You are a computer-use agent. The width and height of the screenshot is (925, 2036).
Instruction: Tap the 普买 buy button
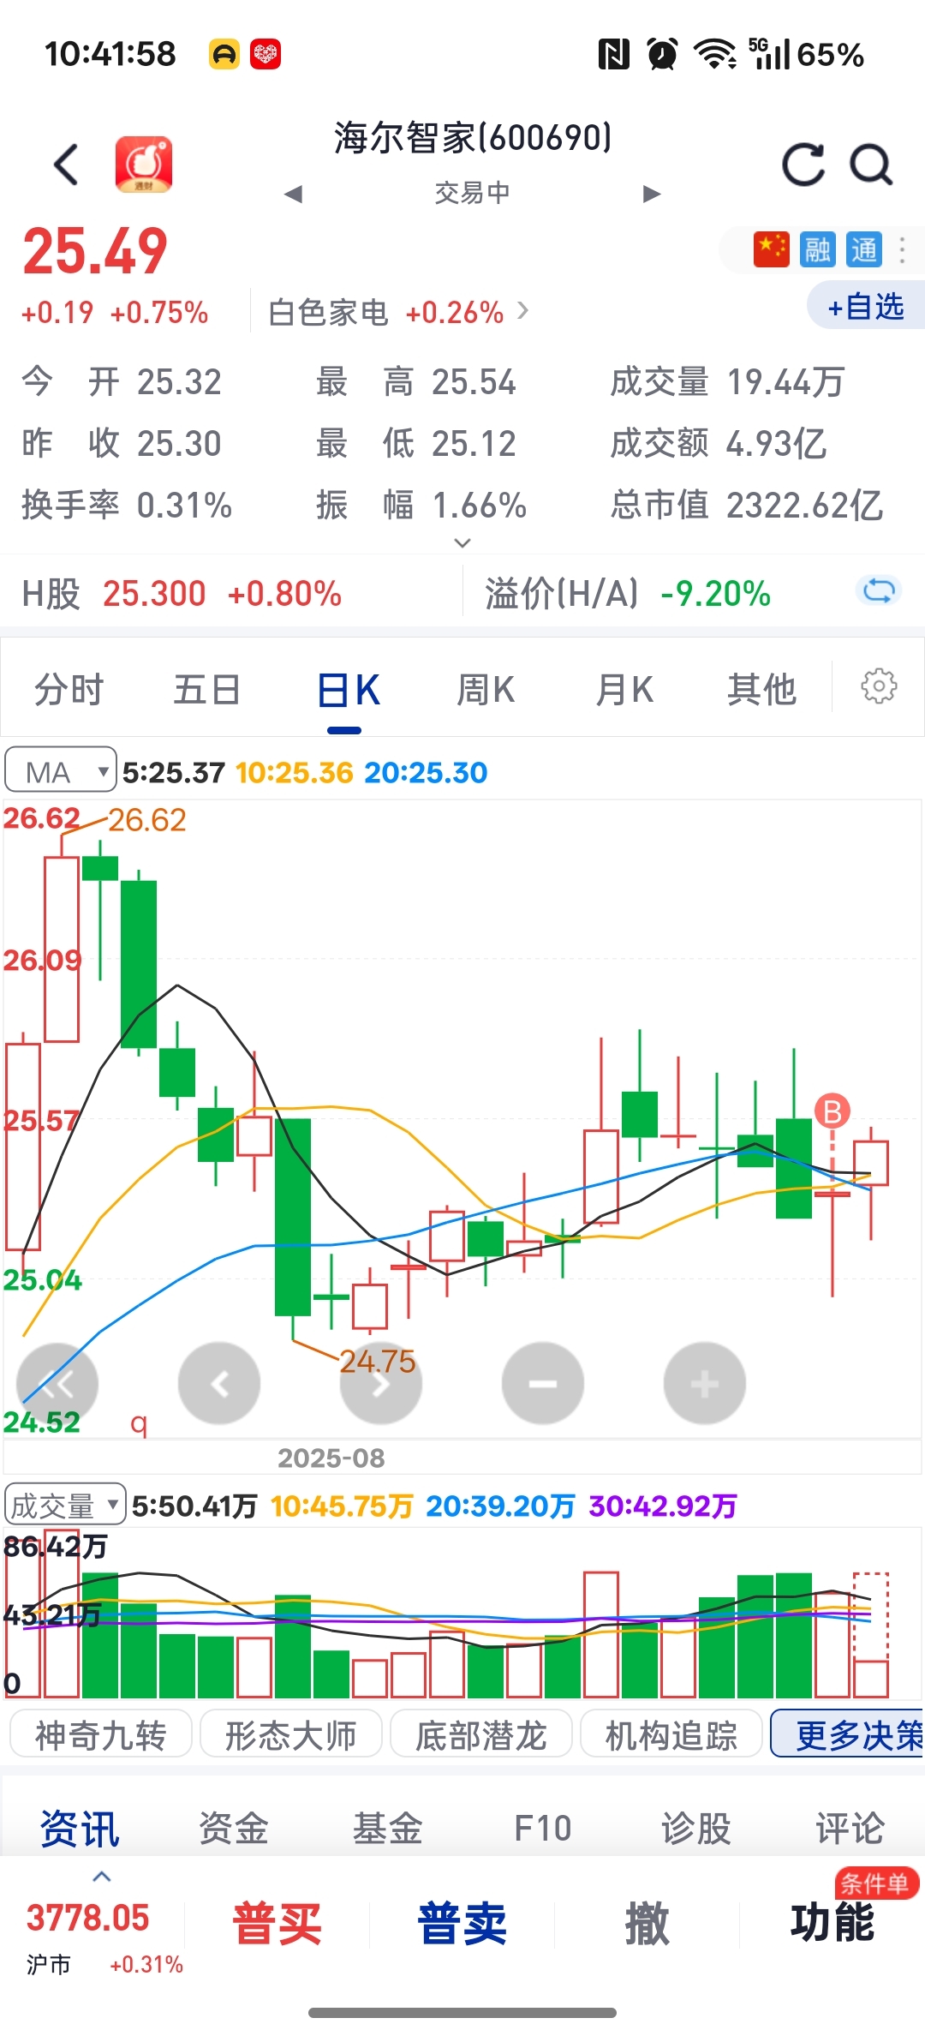coord(277,1922)
